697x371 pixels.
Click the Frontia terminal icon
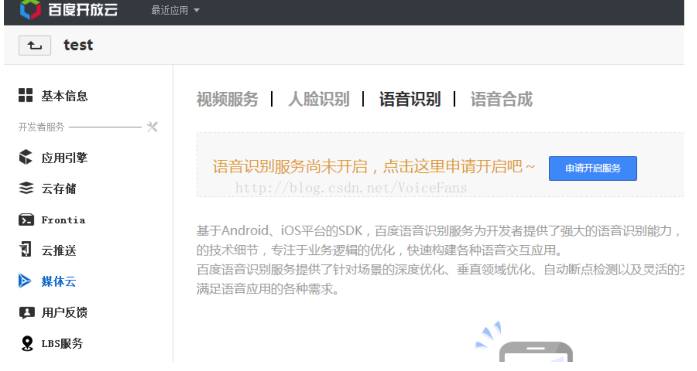[26, 220]
